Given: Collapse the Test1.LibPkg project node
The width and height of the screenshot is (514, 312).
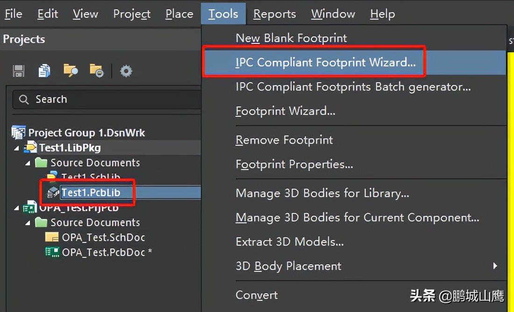Looking at the screenshot, I should point(16,149).
